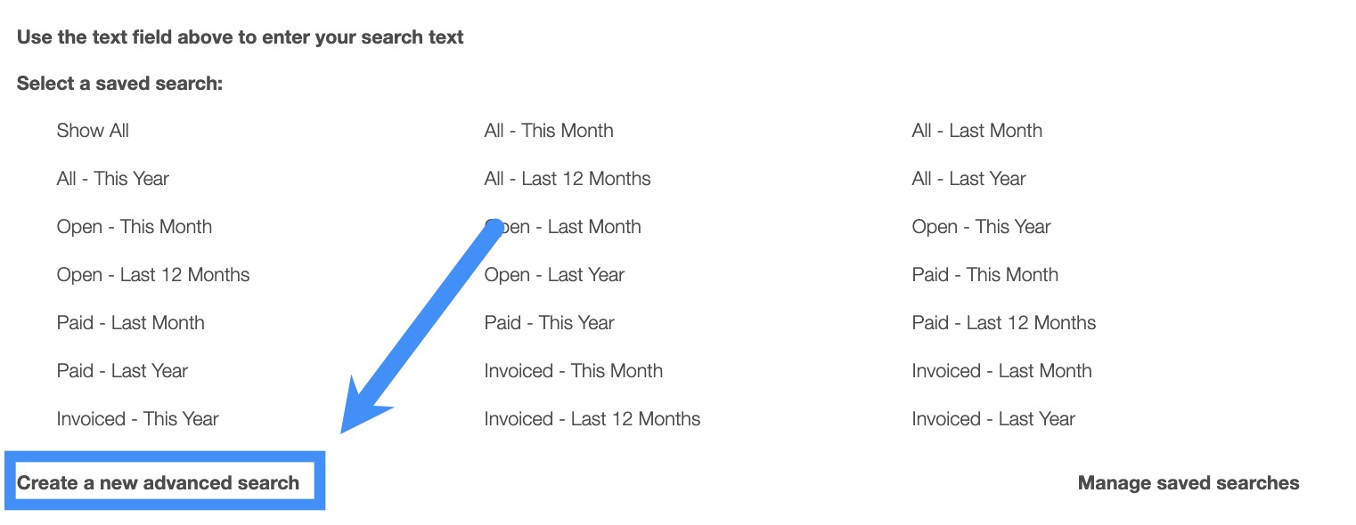Image resolution: width=1356 pixels, height=525 pixels.
Task: Choose the All - This Month search
Action: pyautogui.click(x=549, y=131)
